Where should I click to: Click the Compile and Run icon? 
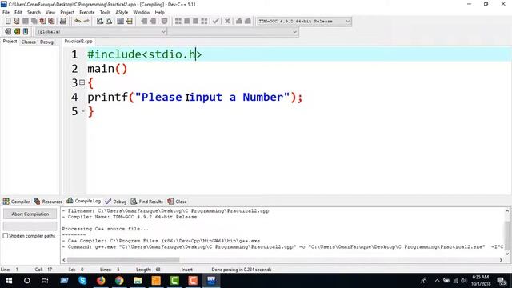click(195, 22)
